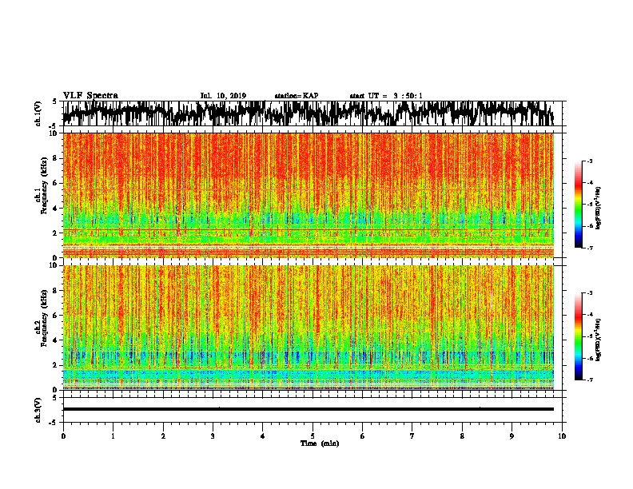Screen dimensions: 633x489
Task: Click the ch.1 frequency axis "10" tick label
Action: [54, 133]
